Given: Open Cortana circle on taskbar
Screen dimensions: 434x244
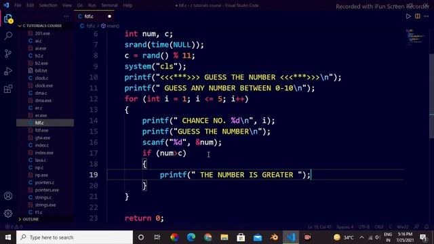Looking at the screenshot, I should pos(141,237).
